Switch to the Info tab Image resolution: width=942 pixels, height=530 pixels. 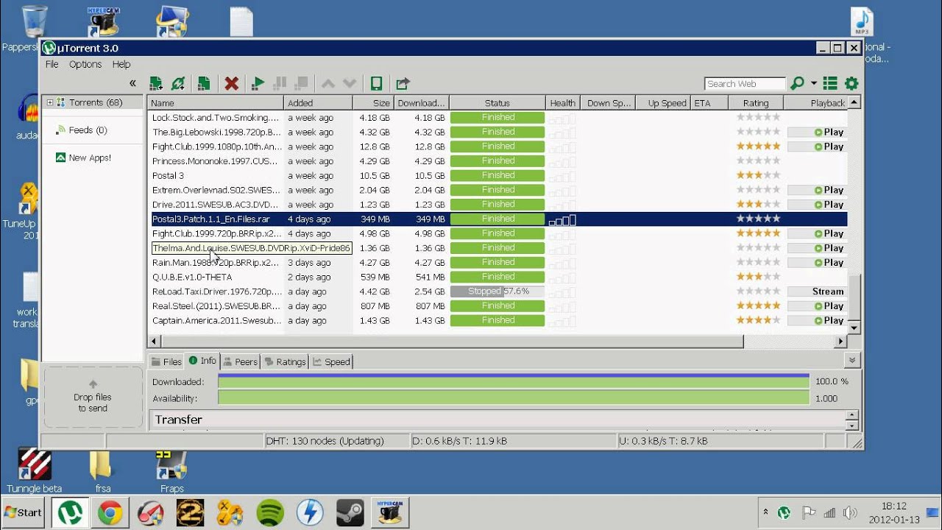pyautogui.click(x=202, y=361)
